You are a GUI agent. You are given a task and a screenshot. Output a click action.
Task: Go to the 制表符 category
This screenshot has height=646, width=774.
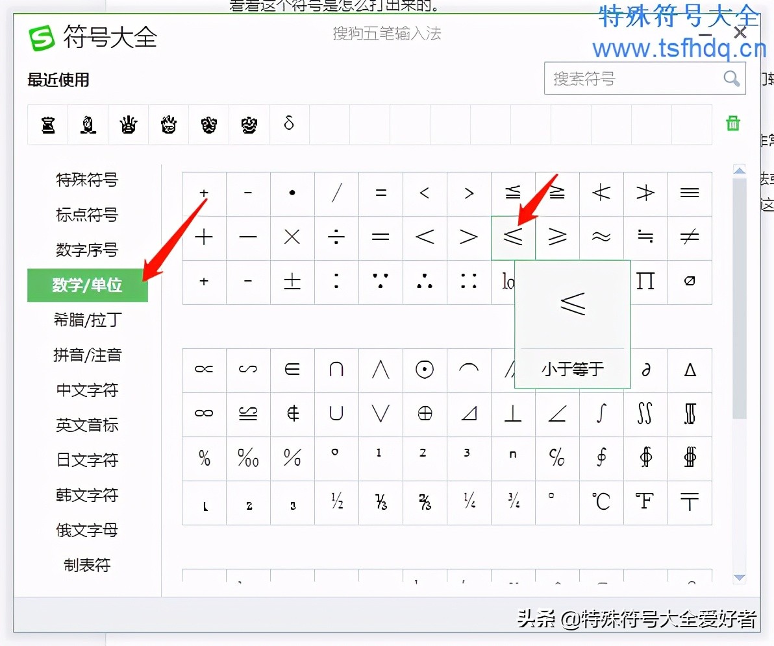[88, 565]
